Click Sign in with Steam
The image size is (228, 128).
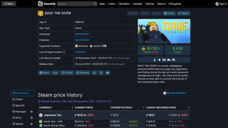click(221, 4)
